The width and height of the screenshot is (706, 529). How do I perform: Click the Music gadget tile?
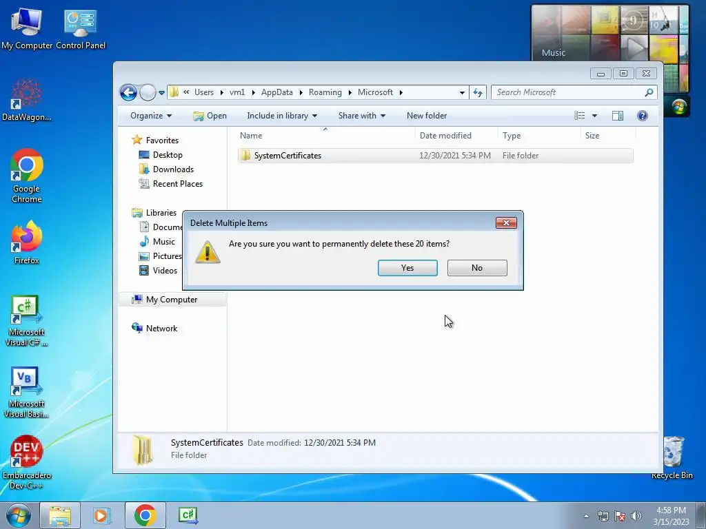coord(554,52)
